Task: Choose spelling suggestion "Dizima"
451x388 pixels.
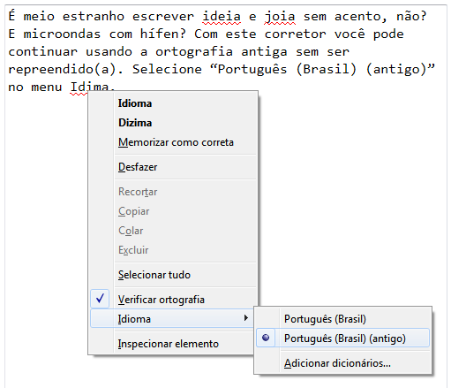Action: [x=174, y=123]
